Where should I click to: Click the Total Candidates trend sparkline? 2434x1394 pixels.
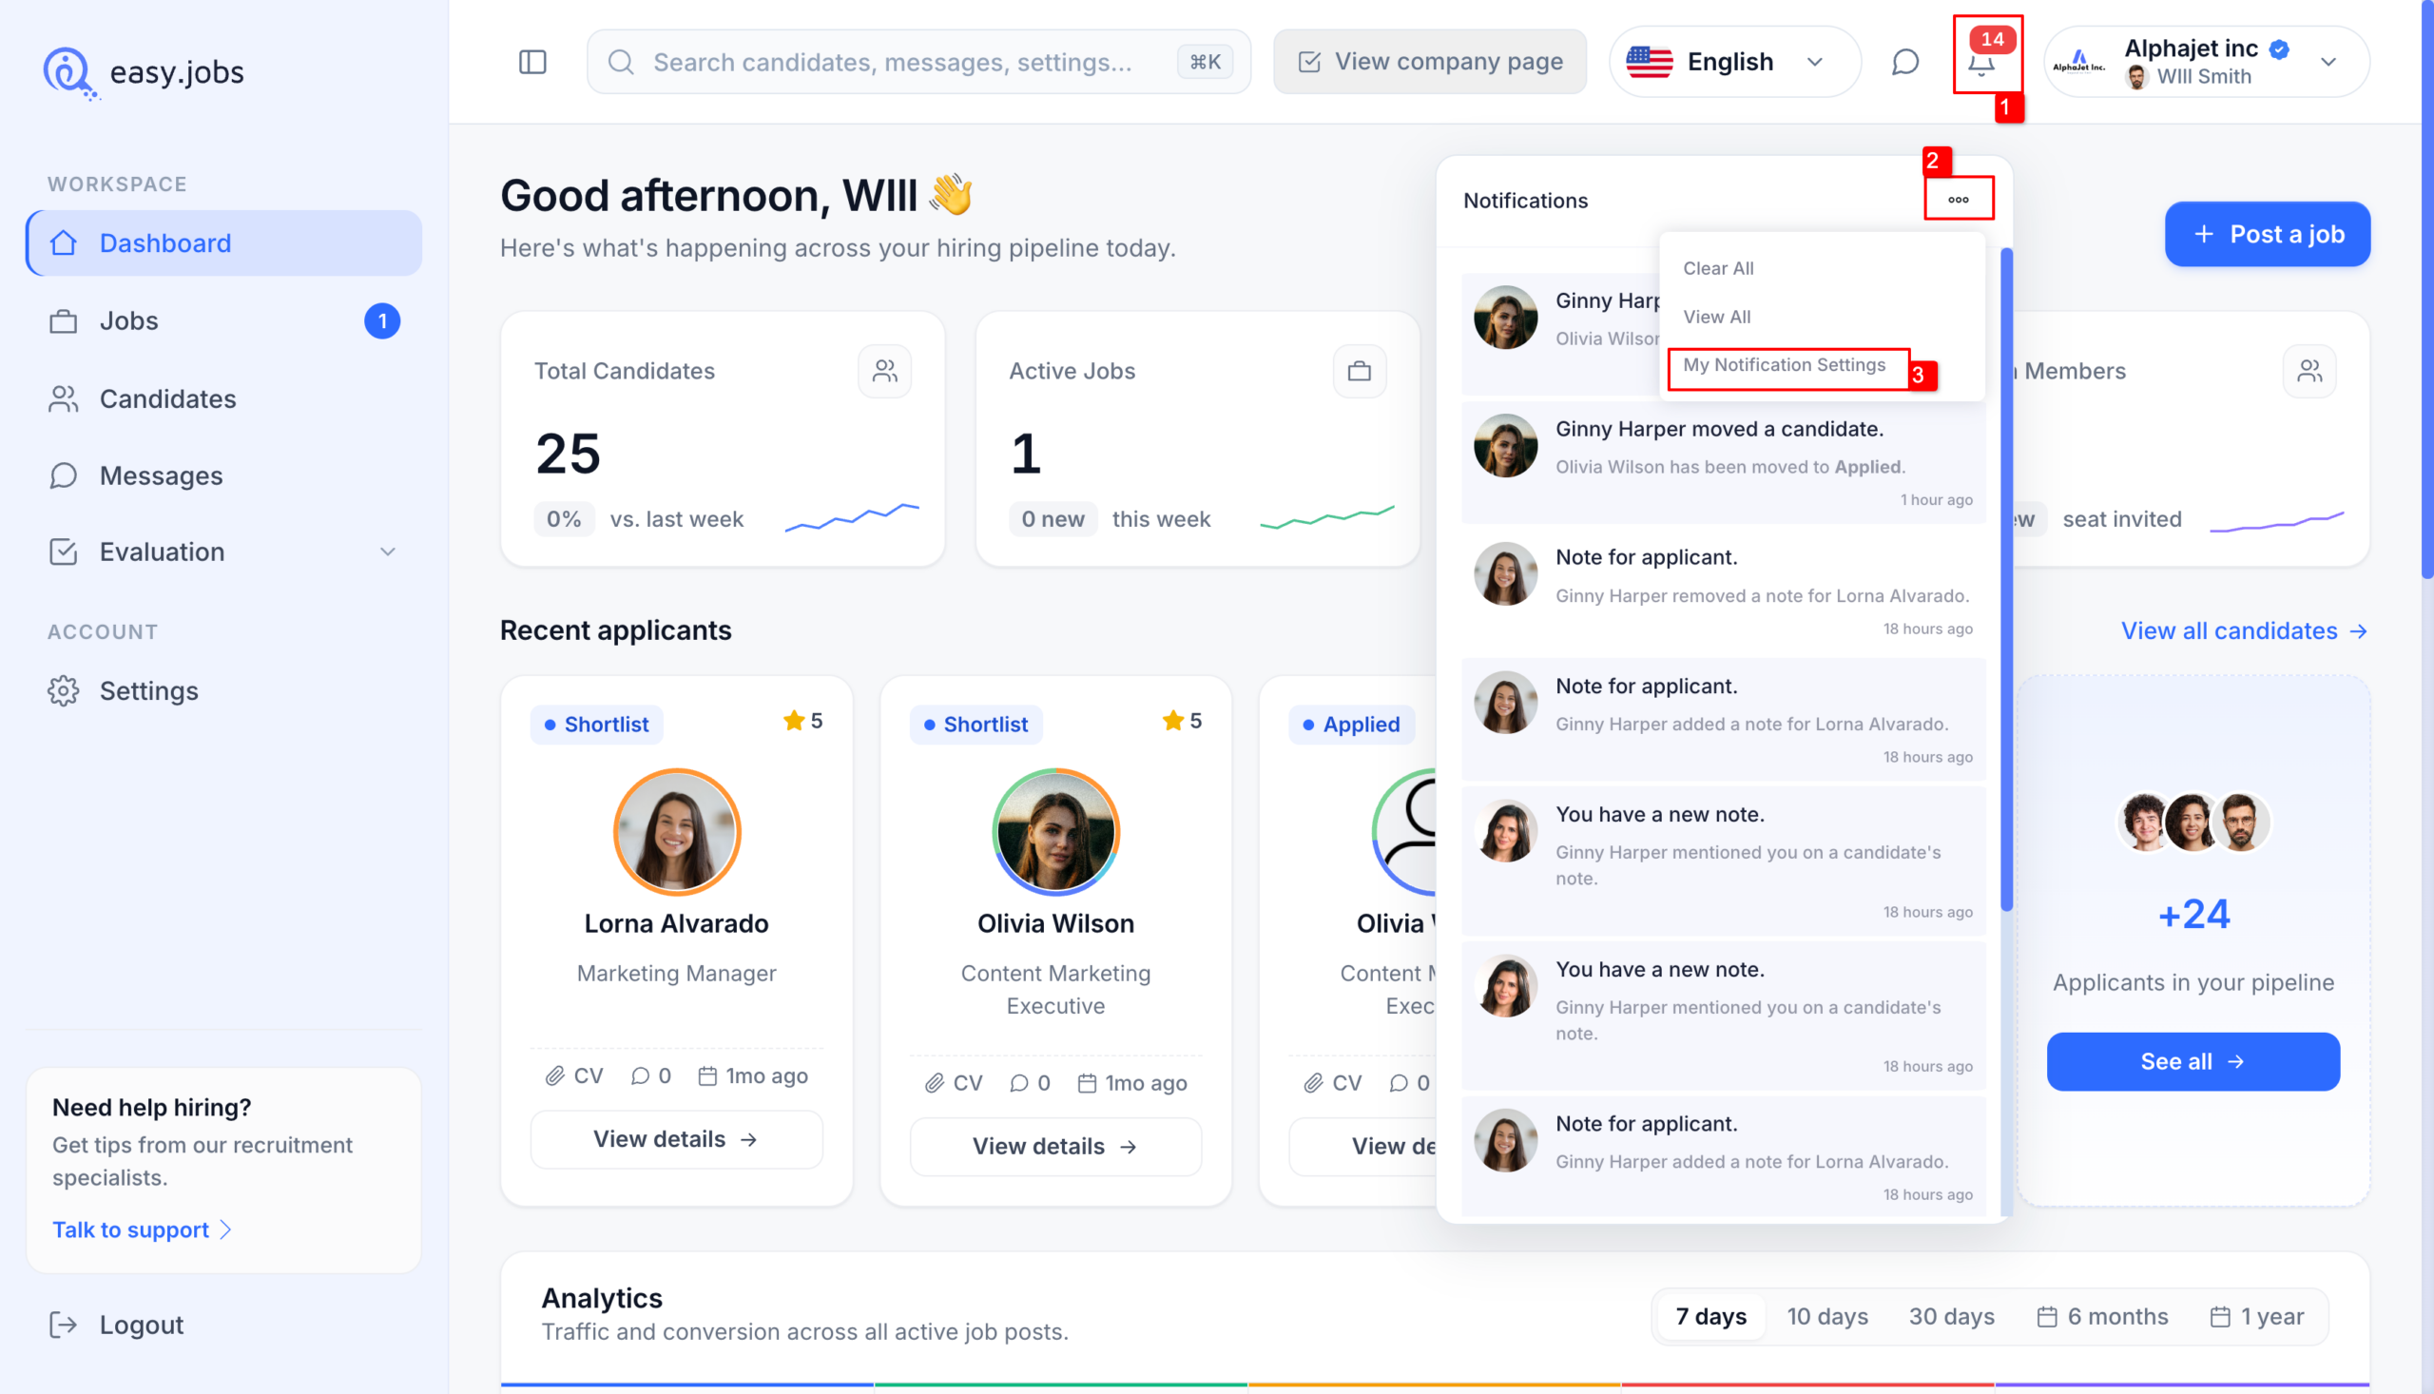click(x=852, y=517)
